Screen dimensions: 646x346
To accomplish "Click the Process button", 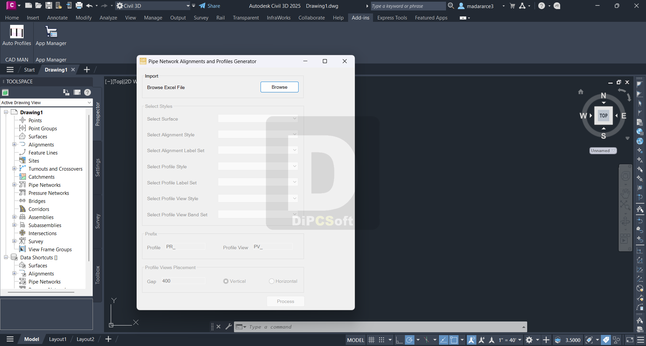I will tap(285, 301).
